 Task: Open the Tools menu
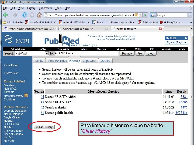[x=58, y=8]
